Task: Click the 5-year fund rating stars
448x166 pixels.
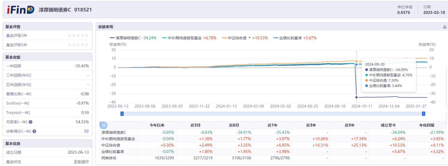Action: tap(78, 45)
